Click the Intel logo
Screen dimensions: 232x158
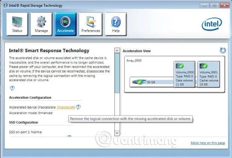pos(212,24)
